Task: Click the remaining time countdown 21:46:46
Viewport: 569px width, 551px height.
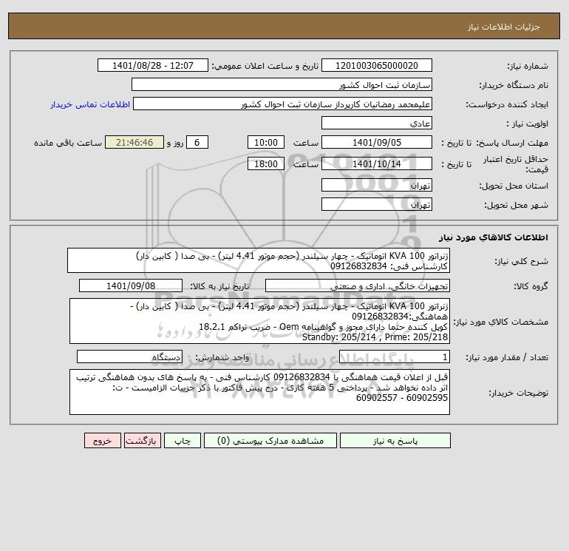Action: tap(134, 143)
